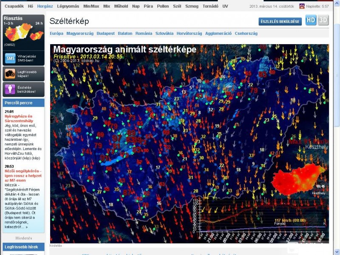Viewport: 340px width, 255px height.
Task: Click the purple person Észlelés icon
Action: click(10, 89)
